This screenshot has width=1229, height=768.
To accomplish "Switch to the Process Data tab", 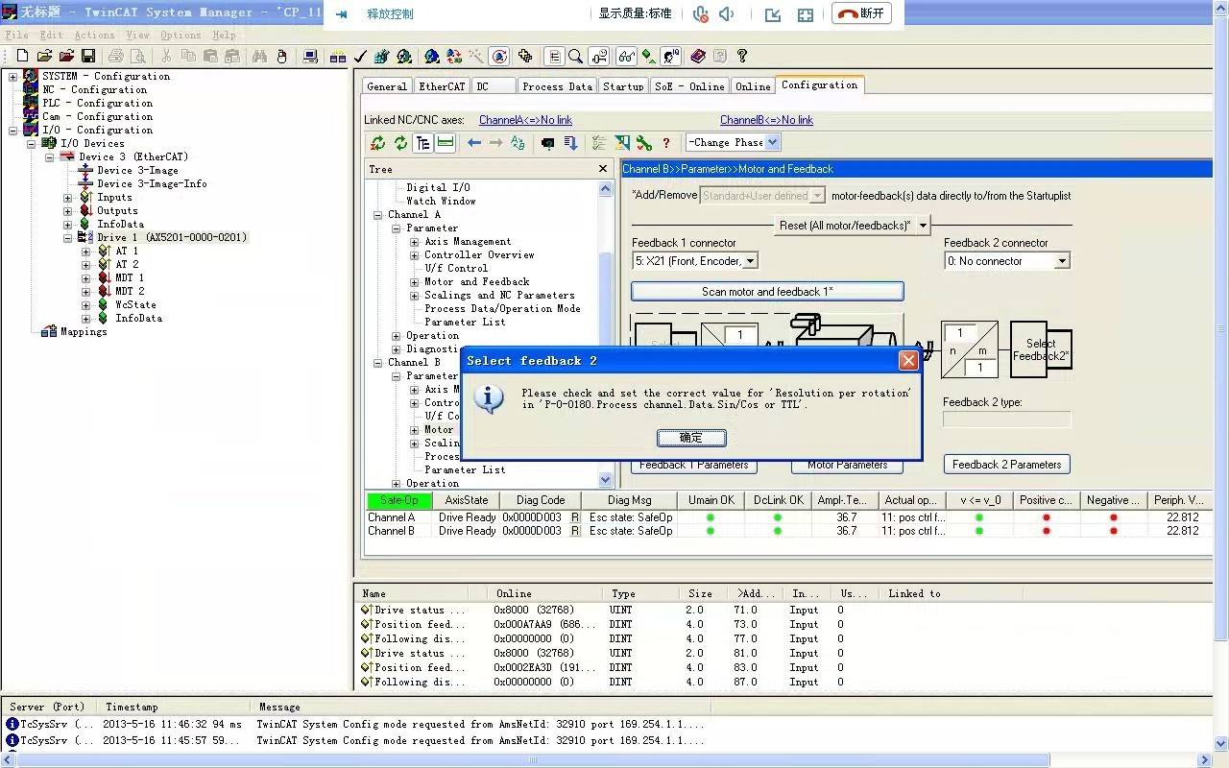I will (x=557, y=86).
